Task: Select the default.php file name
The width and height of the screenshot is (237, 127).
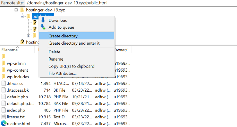Action: [17, 97]
